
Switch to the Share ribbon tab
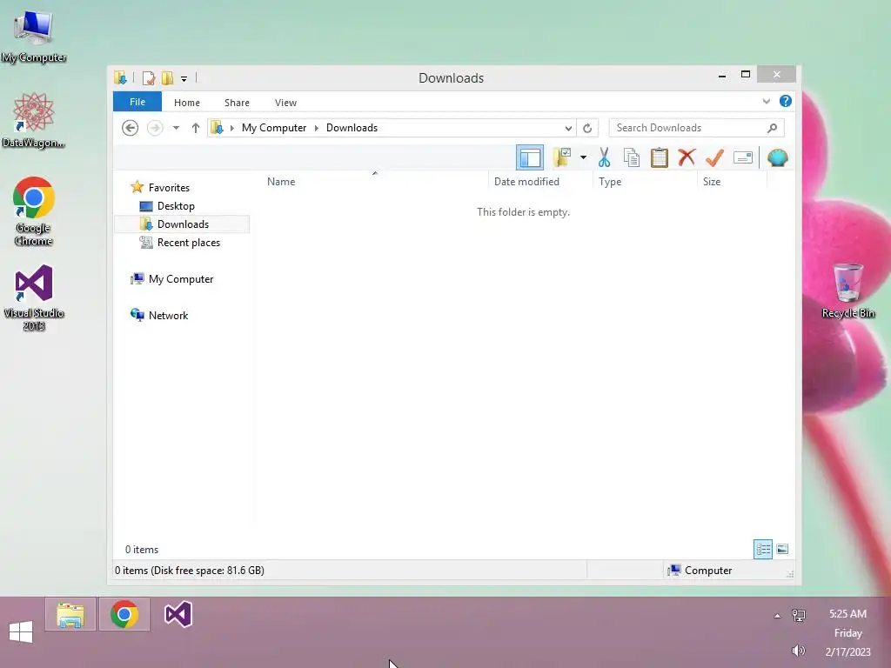237,103
